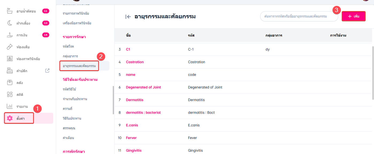Click the settings submenu scrollbar
Viewport: 374px width, 154px height.
pyautogui.click(x=113, y=100)
